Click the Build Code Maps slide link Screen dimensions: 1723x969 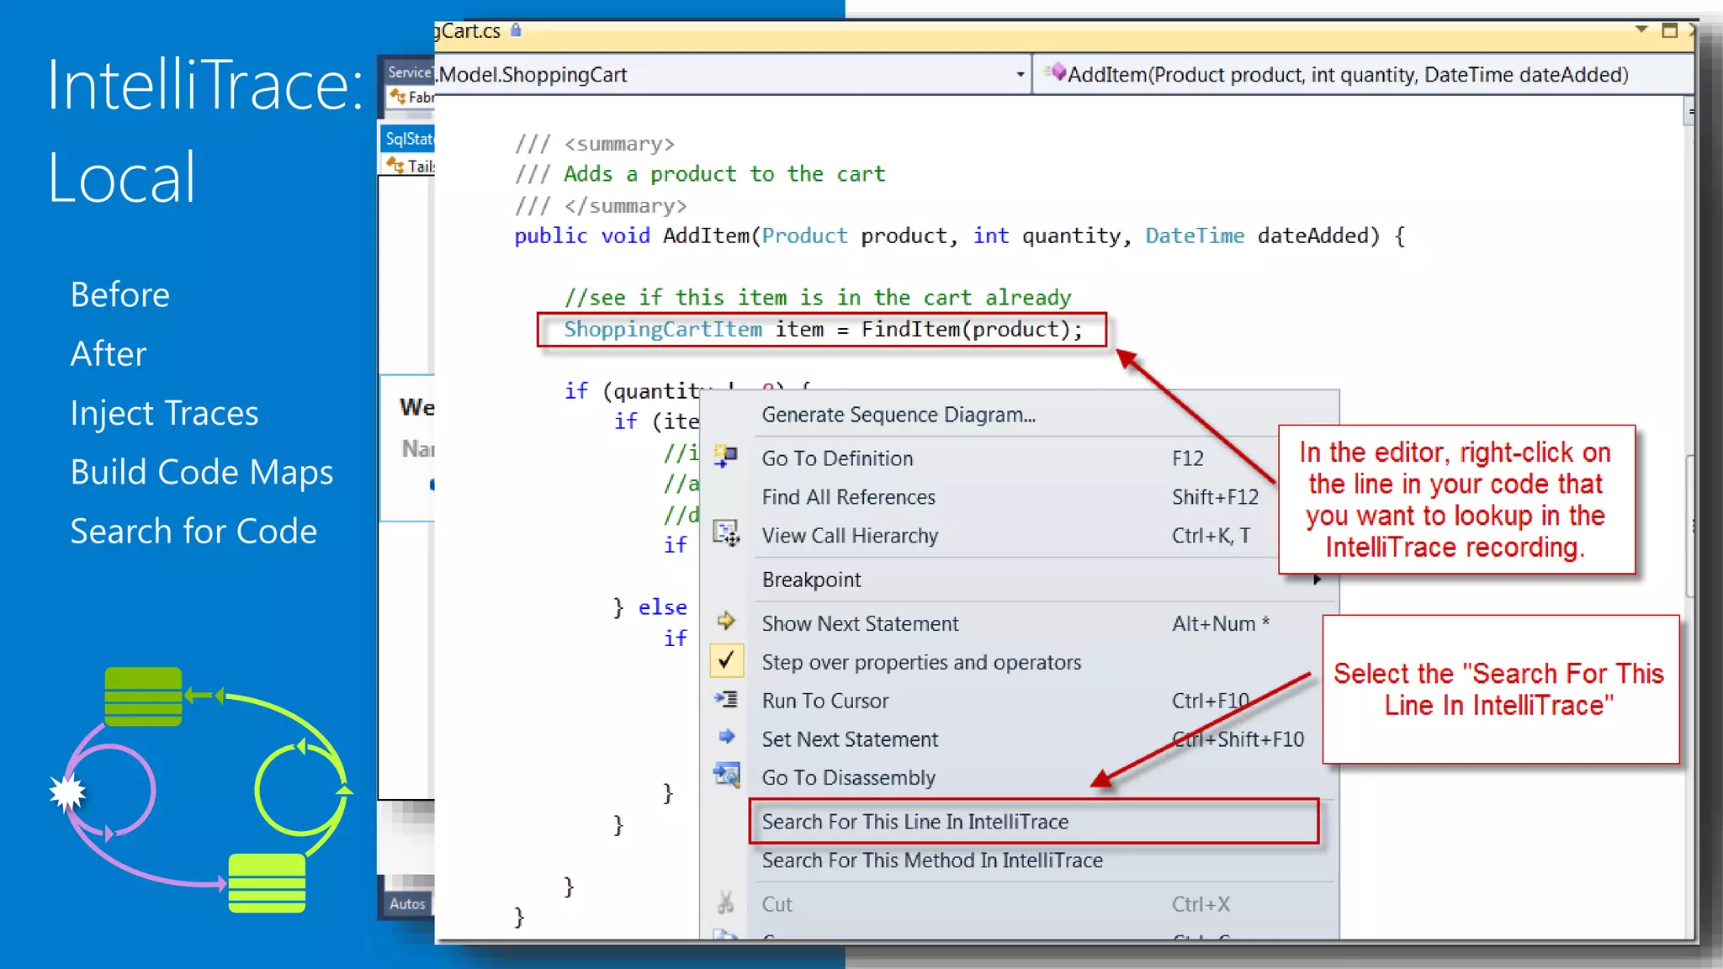[202, 473]
